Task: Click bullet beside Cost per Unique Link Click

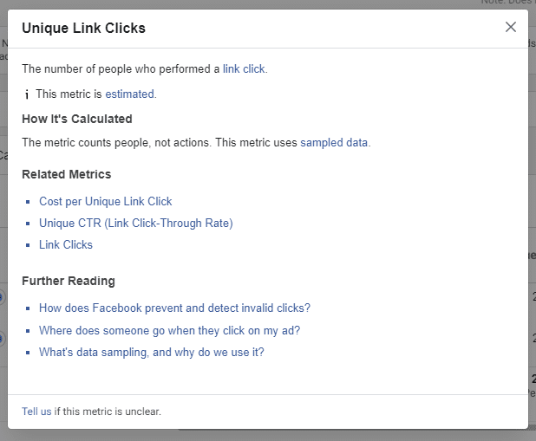Action: pos(28,202)
